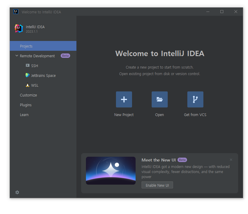
Task: Select the Projects tab
Action: [43, 46]
